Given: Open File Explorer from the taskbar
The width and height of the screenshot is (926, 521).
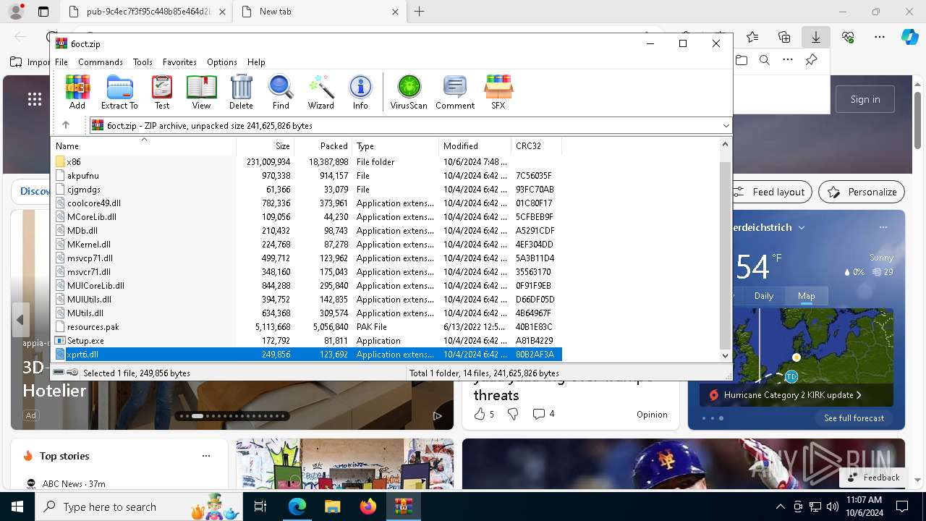Looking at the screenshot, I should [x=332, y=507].
